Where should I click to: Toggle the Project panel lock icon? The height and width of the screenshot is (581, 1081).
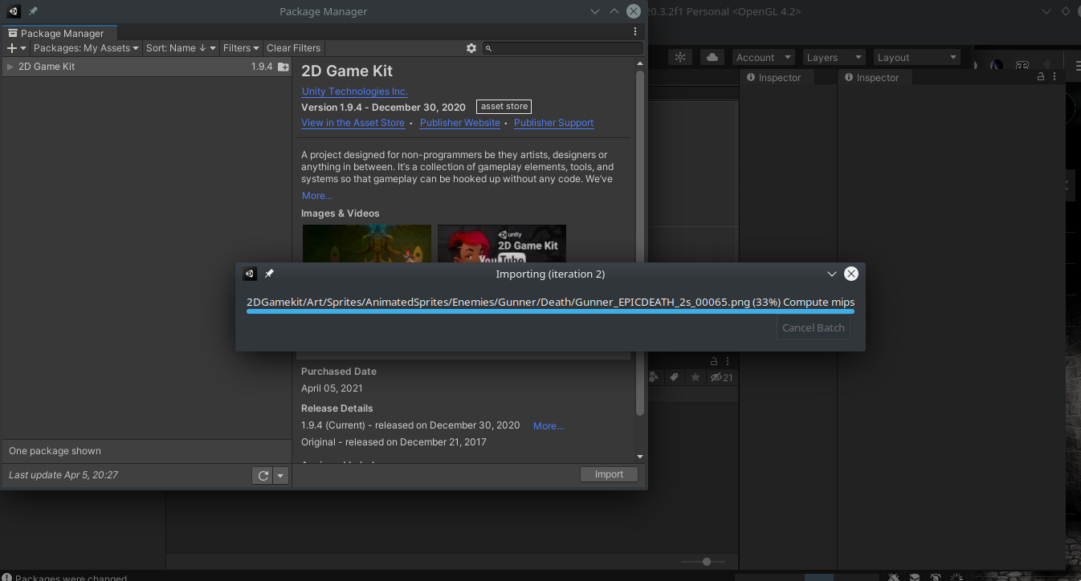713,361
